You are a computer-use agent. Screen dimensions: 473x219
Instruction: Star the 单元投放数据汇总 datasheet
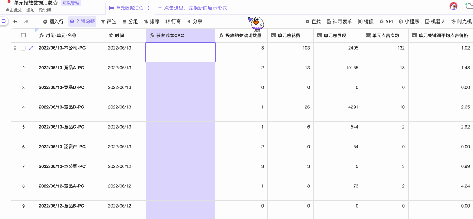tap(55, 3)
